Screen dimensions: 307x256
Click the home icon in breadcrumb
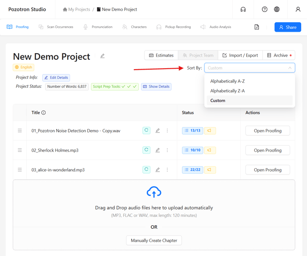coord(65,9)
